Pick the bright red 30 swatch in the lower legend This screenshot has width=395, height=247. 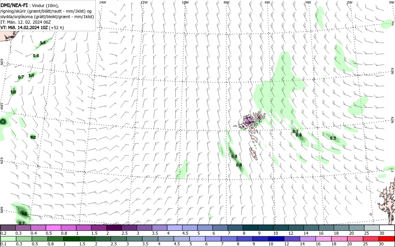[x=387, y=239]
